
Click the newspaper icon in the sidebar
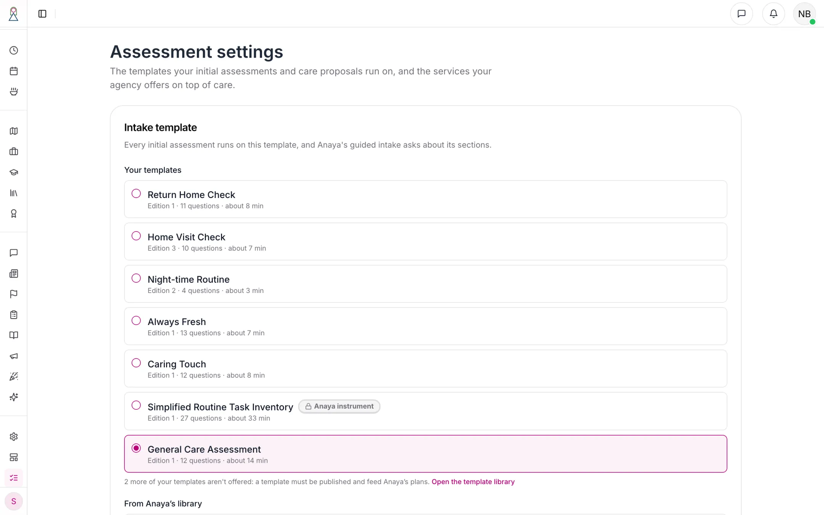(x=14, y=274)
